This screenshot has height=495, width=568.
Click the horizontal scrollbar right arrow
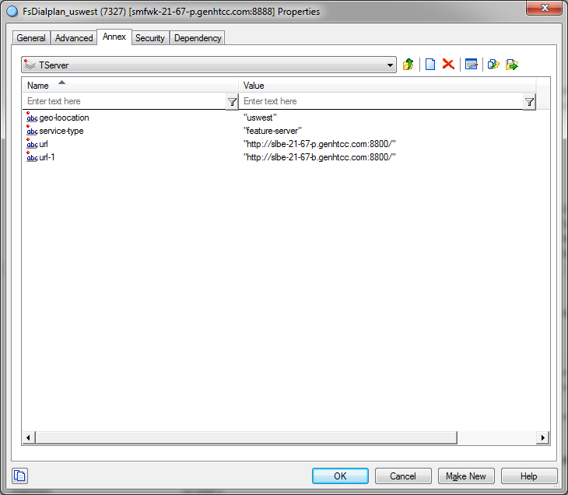(542, 438)
